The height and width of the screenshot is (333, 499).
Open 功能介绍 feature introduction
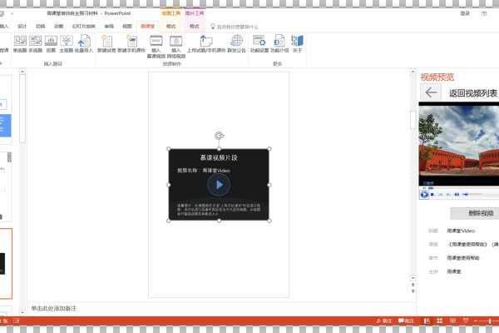pos(279,44)
